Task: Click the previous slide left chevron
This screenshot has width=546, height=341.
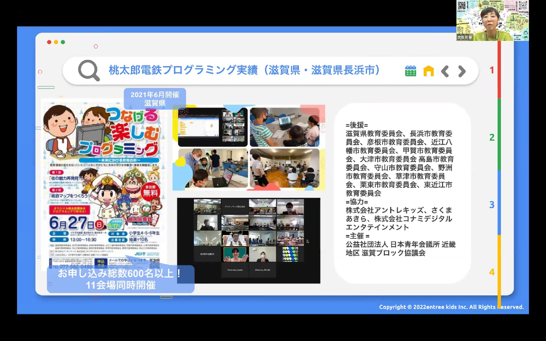Action: 445,71
